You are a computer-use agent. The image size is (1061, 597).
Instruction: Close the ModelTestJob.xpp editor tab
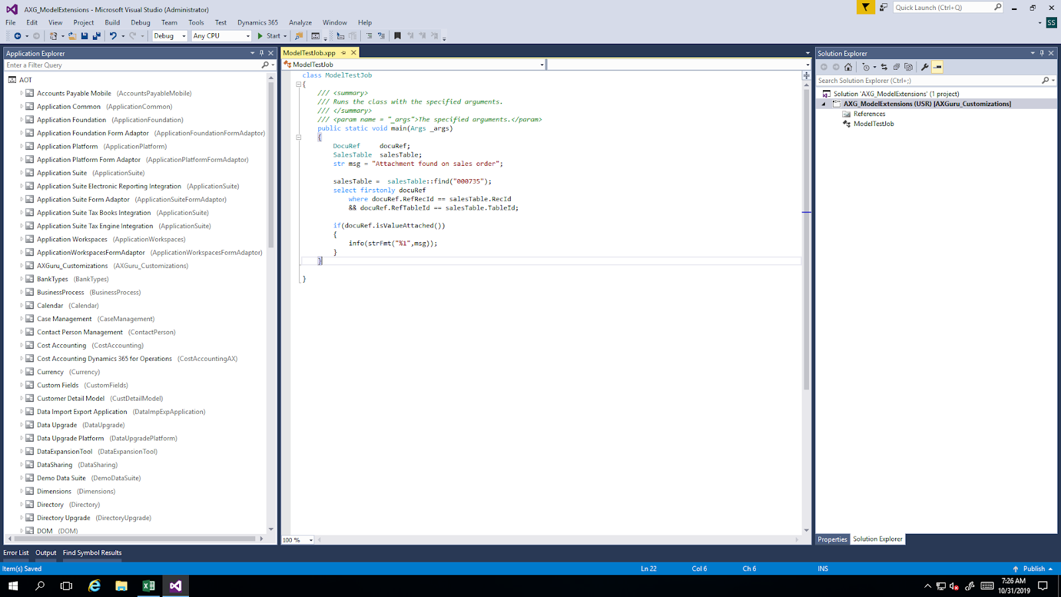(353, 53)
